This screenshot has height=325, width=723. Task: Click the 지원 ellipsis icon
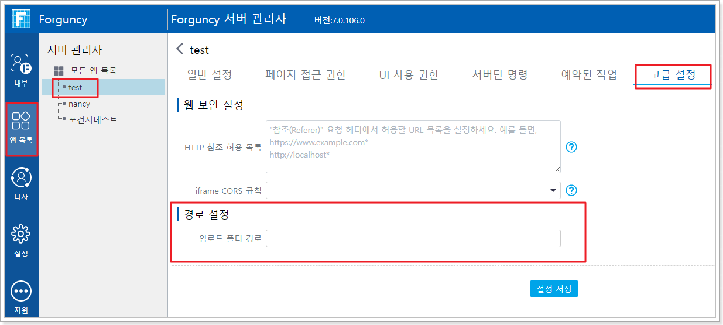tap(21, 291)
